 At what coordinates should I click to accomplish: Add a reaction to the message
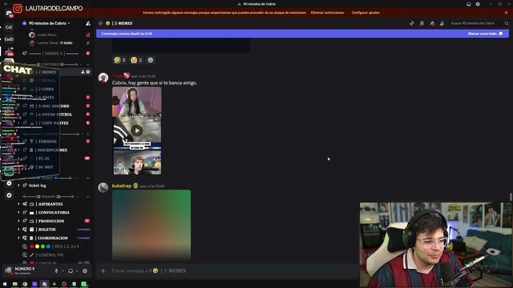(150, 60)
